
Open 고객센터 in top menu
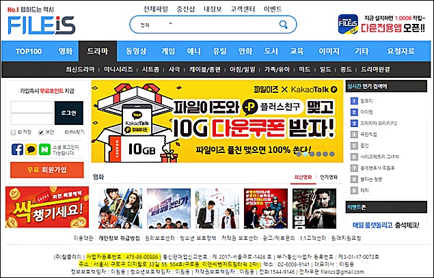243,9
